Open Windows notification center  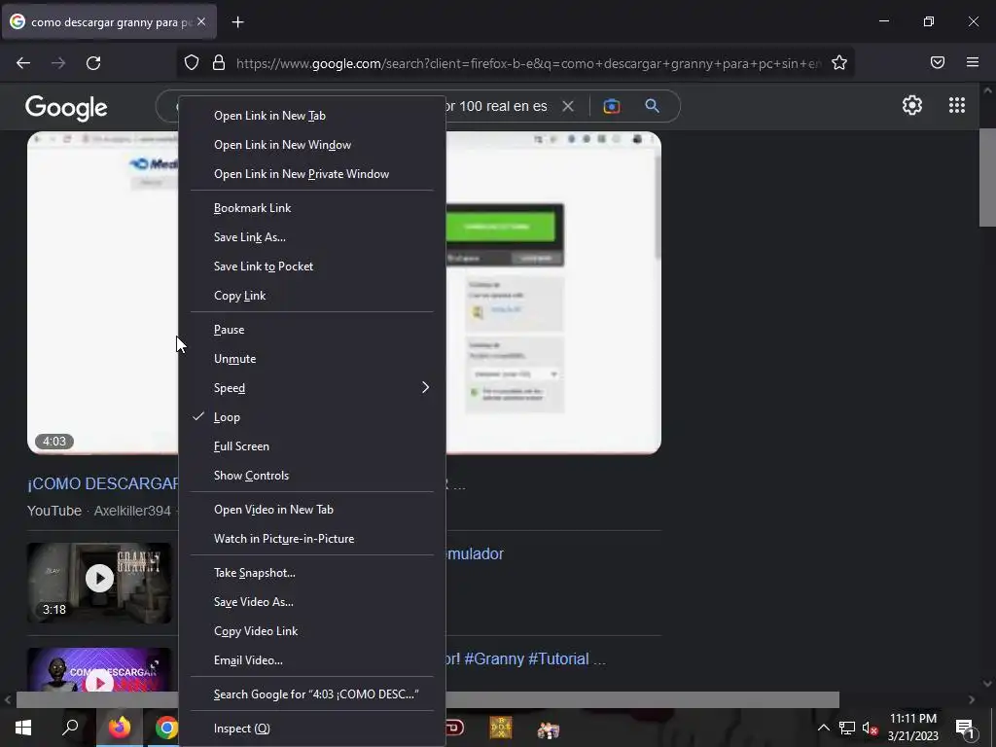point(965,729)
